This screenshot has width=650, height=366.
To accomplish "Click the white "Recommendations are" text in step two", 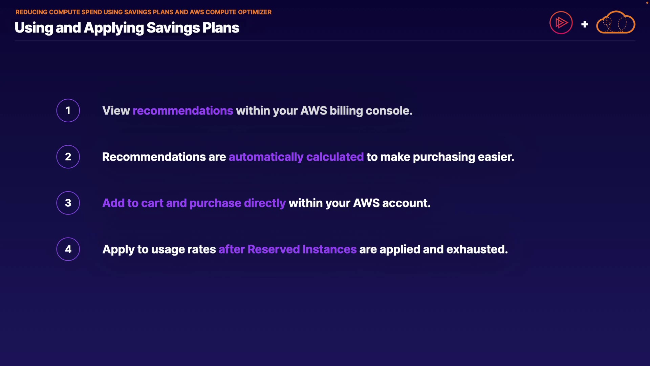I will (164, 157).
